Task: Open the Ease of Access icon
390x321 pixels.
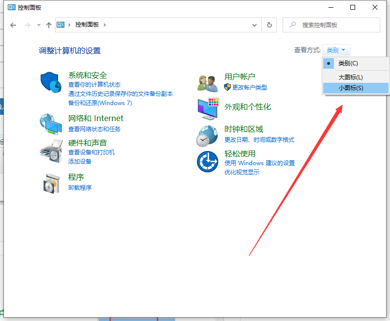Action: 207,161
